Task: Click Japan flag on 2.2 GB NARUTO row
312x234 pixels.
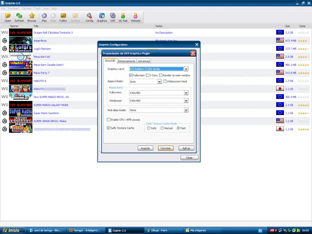Action: point(280,89)
